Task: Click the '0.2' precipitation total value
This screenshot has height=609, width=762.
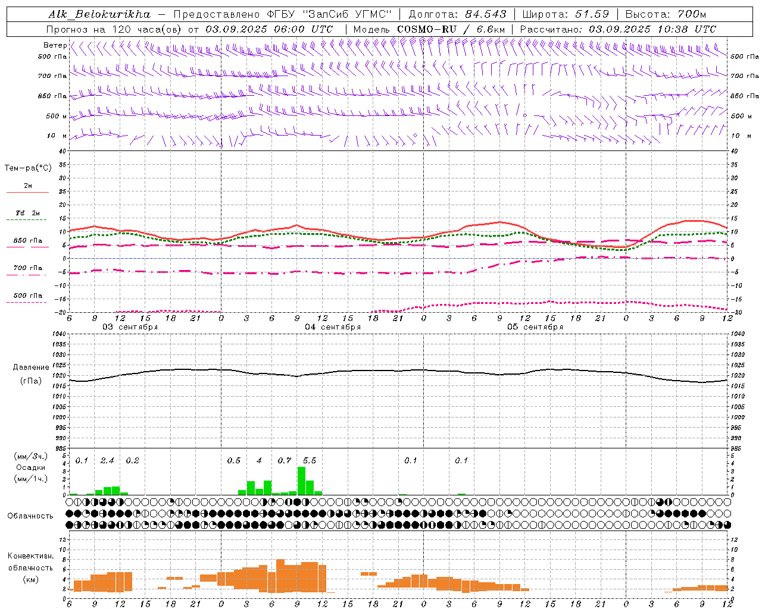Action: 132,460
